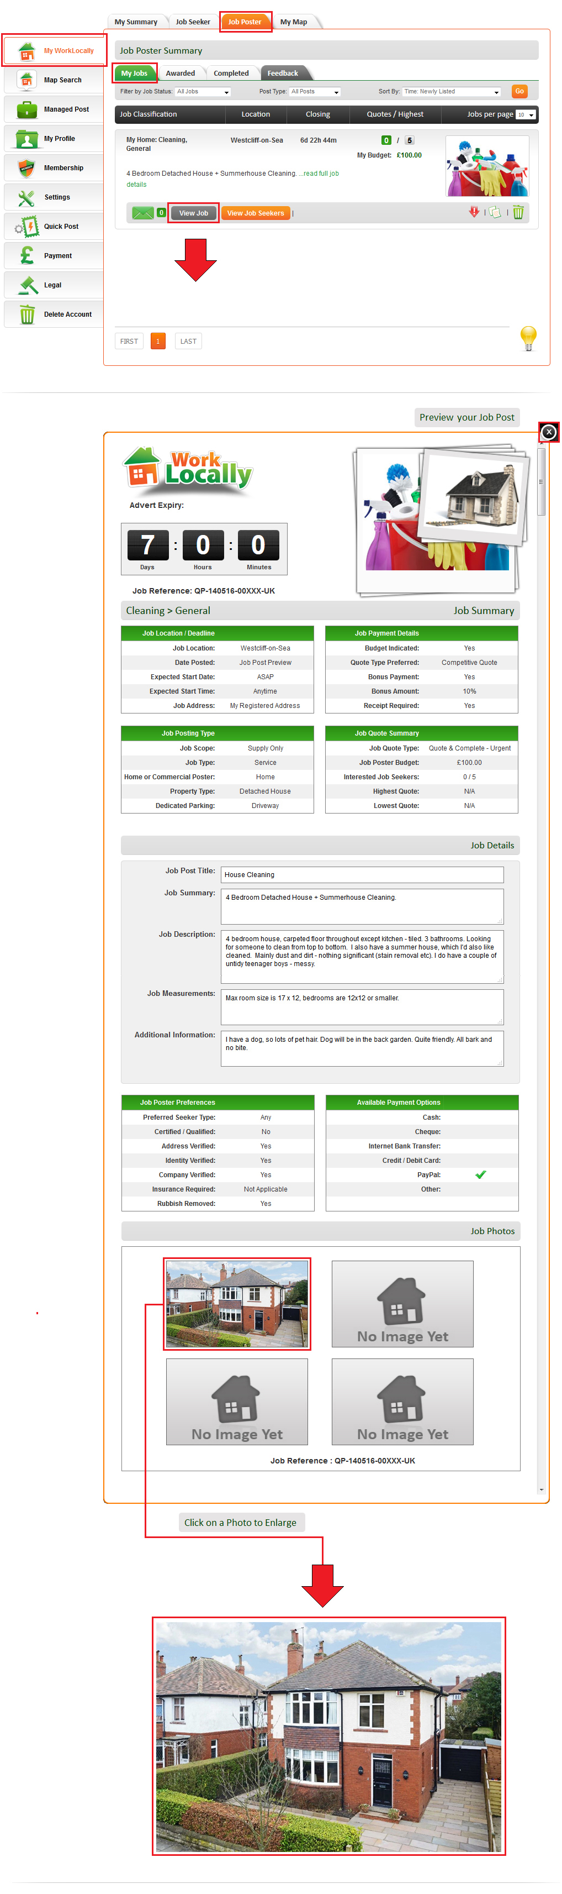Click Delete Account trash bin icon
Viewport: 562px width, 1894px height.
(x=26, y=314)
